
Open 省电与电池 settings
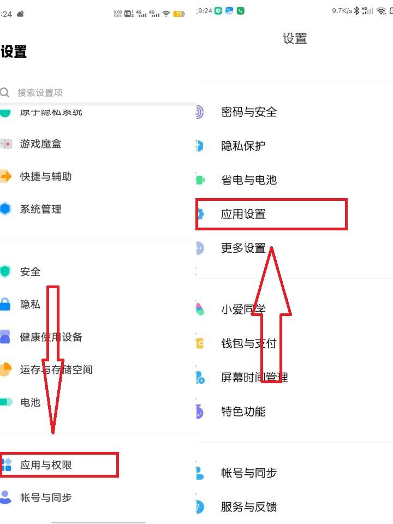click(x=249, y=180)
